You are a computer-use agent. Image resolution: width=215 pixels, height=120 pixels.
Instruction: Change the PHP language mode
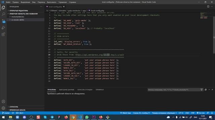tap(193, 113)
